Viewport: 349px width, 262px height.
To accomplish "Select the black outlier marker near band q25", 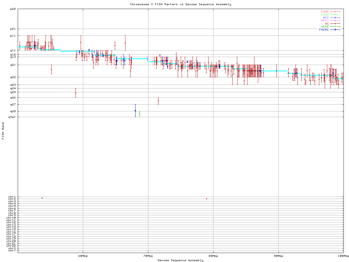I will click(76, 93).
